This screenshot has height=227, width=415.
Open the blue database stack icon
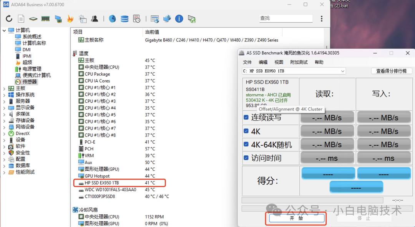[x=124, y=19]
